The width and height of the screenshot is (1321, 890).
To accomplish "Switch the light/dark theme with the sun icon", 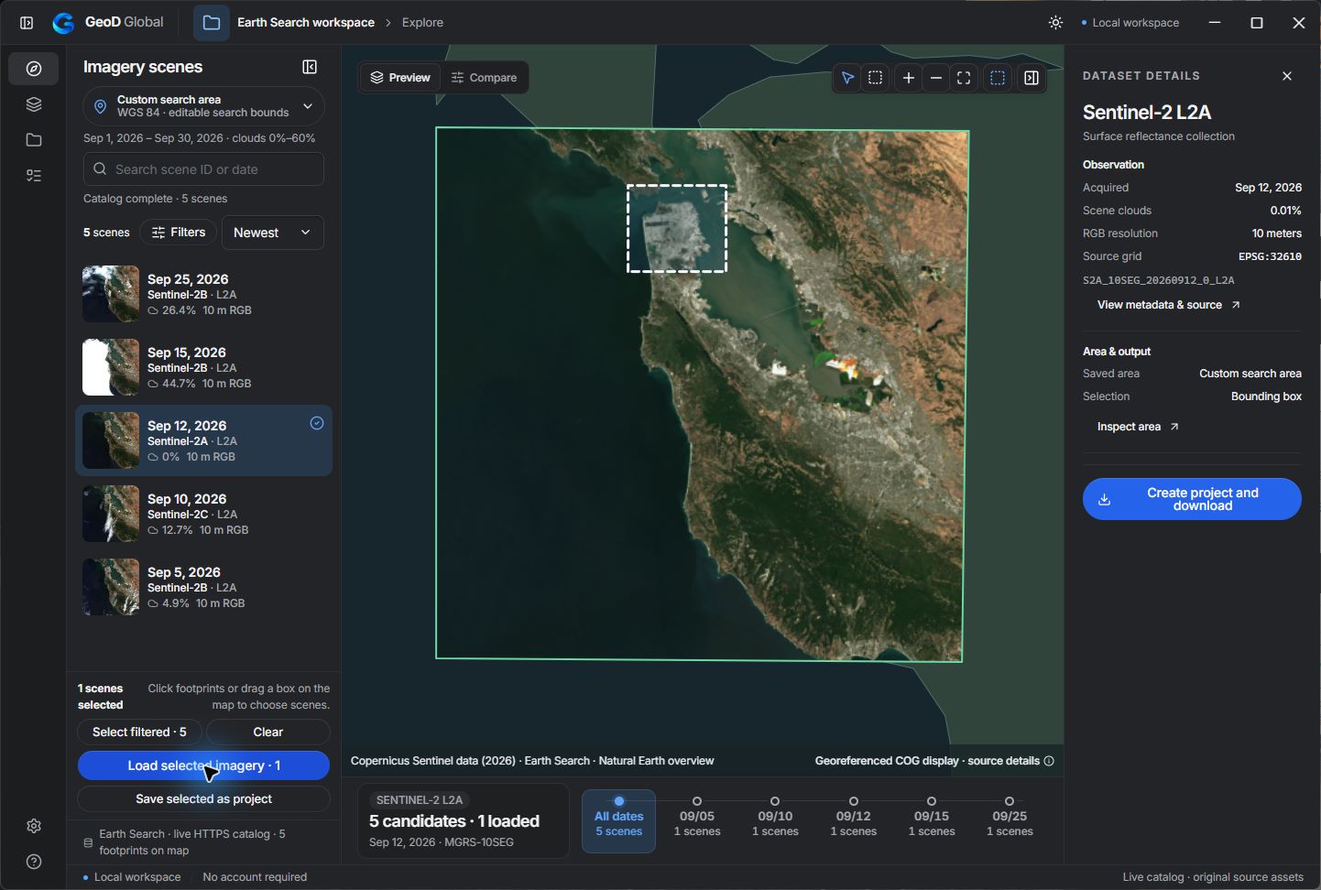I will (1056, 23).
